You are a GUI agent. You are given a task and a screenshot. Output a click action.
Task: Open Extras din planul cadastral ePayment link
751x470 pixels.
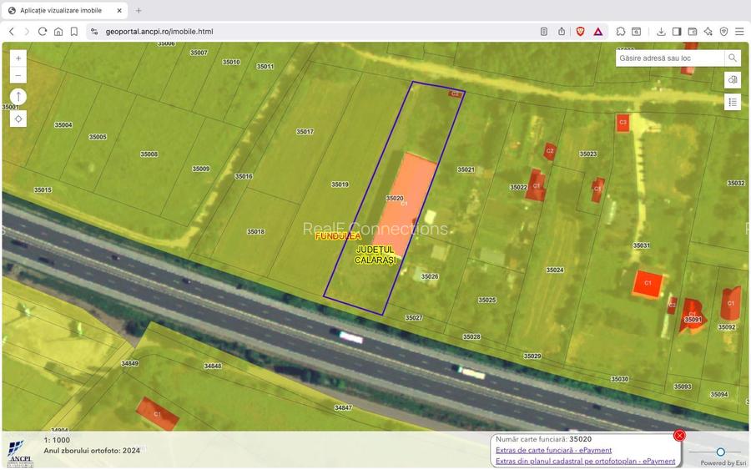click(x=585, y=461)
